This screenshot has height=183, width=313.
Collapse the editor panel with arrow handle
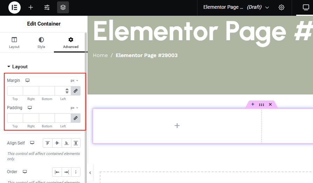[x=90, y=173]
